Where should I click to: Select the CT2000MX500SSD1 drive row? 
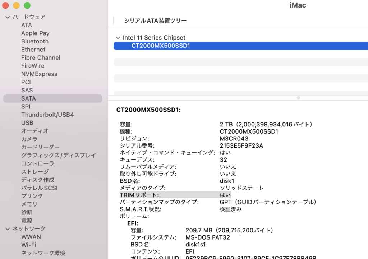(241, 46)
